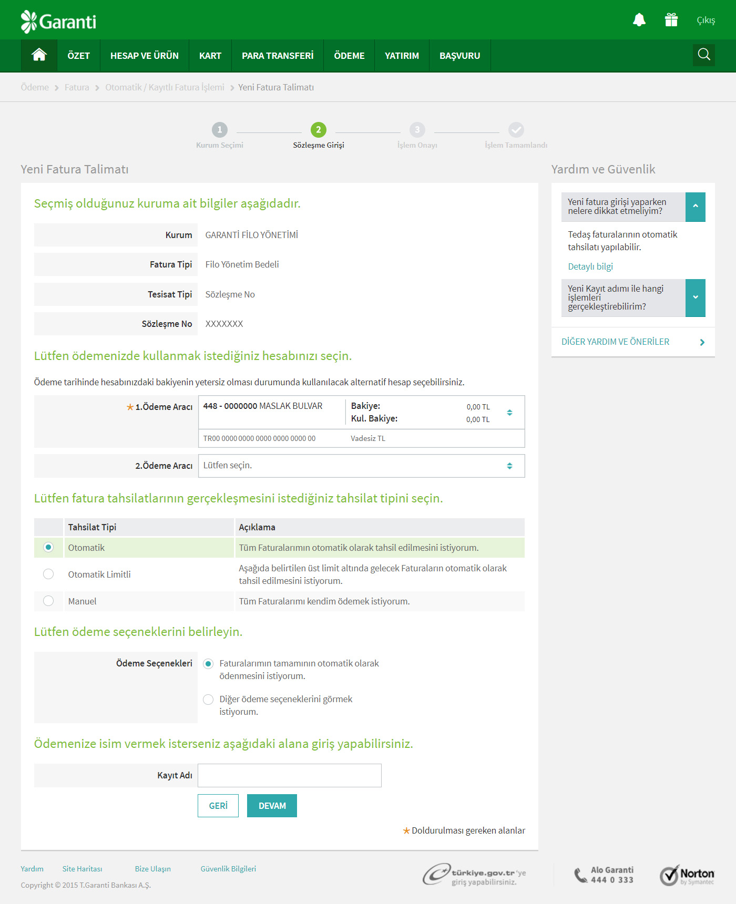Screen dimensions: 736x904
Task: Open the search magnifier icon
Action: click(704, 55)
